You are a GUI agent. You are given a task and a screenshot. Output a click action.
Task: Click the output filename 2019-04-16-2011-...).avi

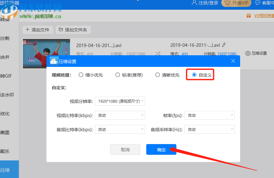click(195, 45)
